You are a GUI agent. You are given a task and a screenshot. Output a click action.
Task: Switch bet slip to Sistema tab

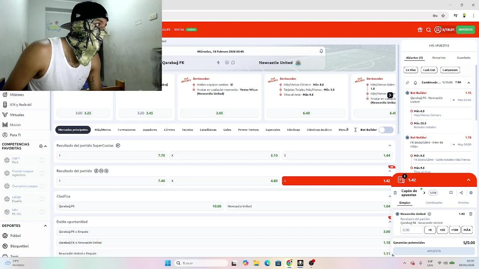(x=463, y=202)
